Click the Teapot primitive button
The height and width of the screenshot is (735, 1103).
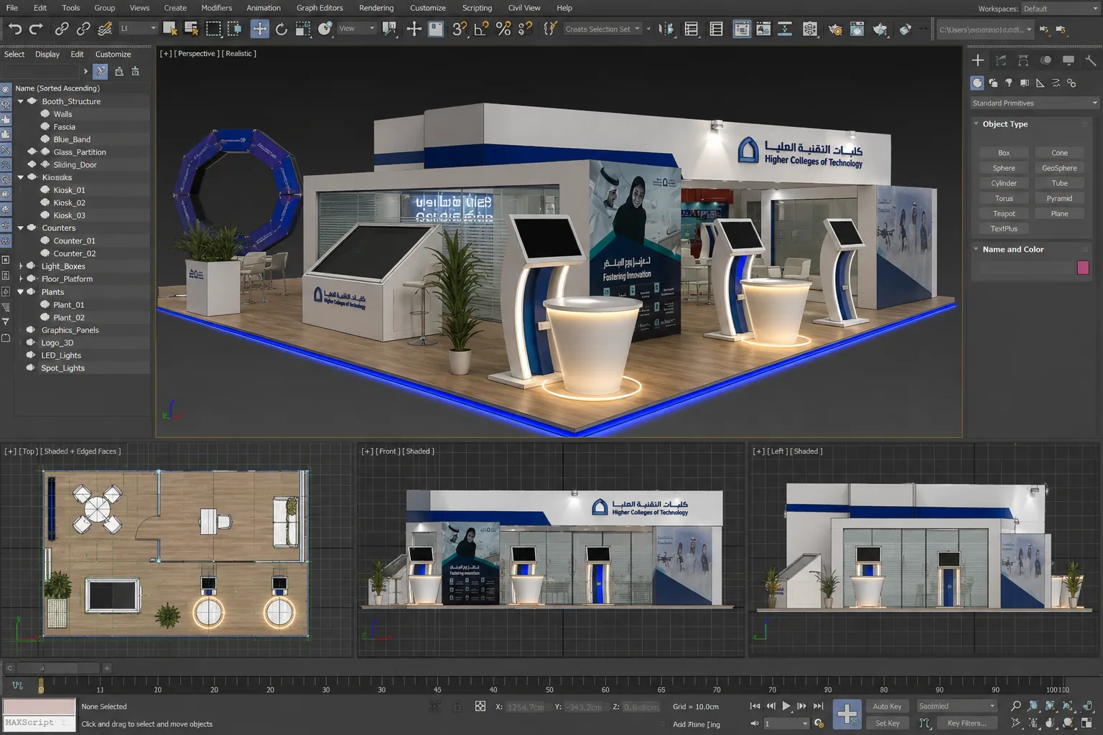(x=1004, y=214)
